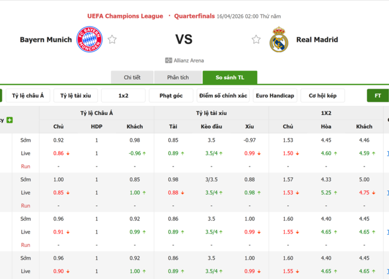Screen dimensions: 389x279
Task: Toggle the Real Madrid favorite star
Action: click(x=256, y=40)
